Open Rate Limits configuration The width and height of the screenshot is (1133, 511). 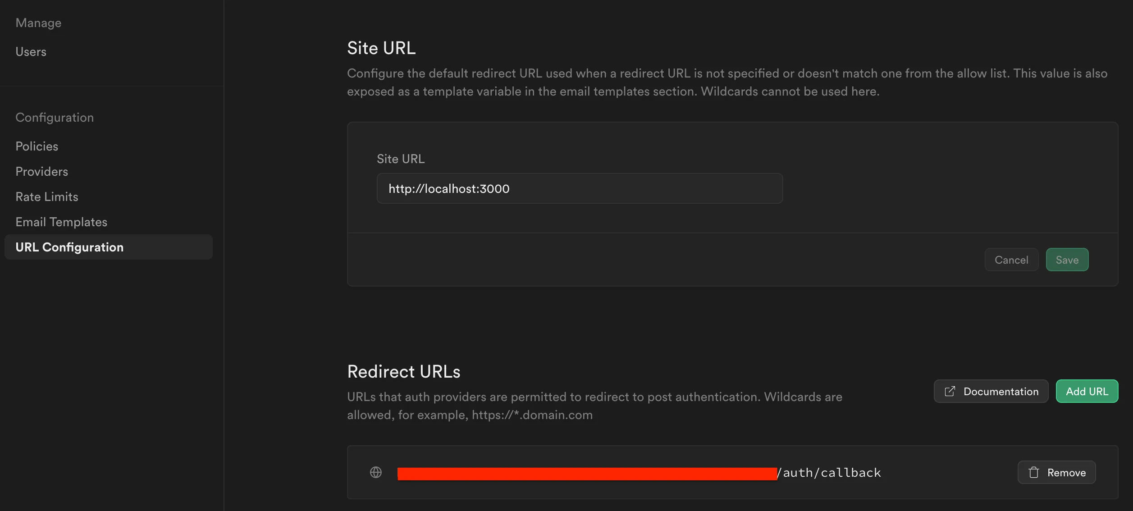tap(46, 196)
